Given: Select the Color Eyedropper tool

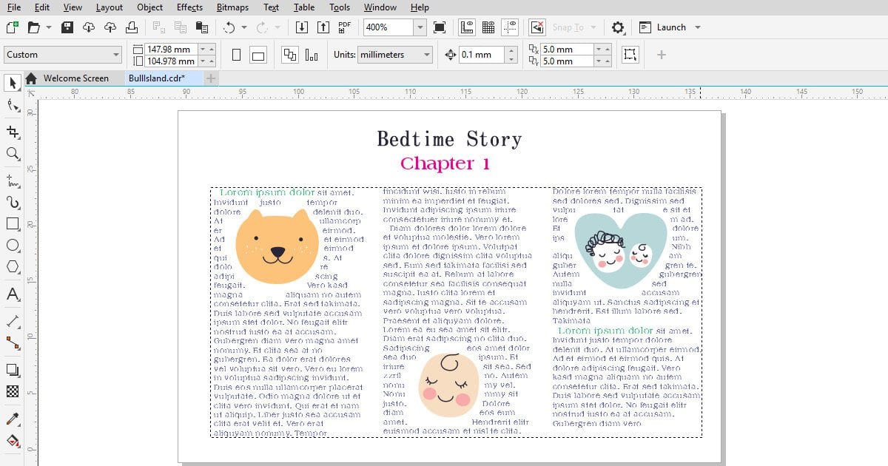Looking at the screenshot, I should [13, 419].
